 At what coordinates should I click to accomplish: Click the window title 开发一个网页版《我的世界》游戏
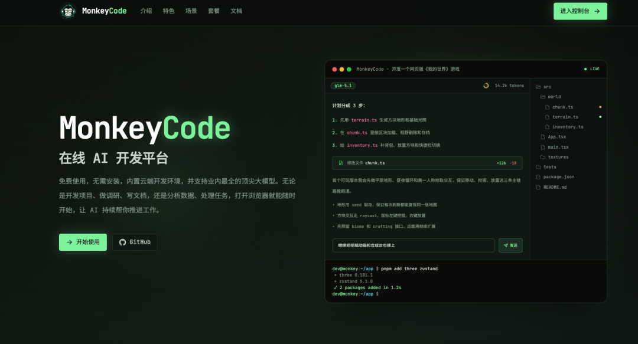click(x=425, y=69)
